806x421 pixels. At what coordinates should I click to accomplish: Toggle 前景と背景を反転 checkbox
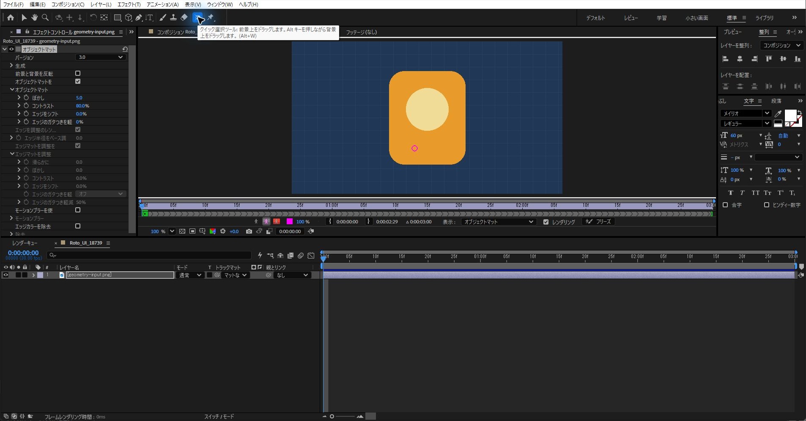pos(78,74)
